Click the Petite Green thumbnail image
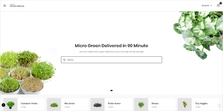 click(98, 105)
